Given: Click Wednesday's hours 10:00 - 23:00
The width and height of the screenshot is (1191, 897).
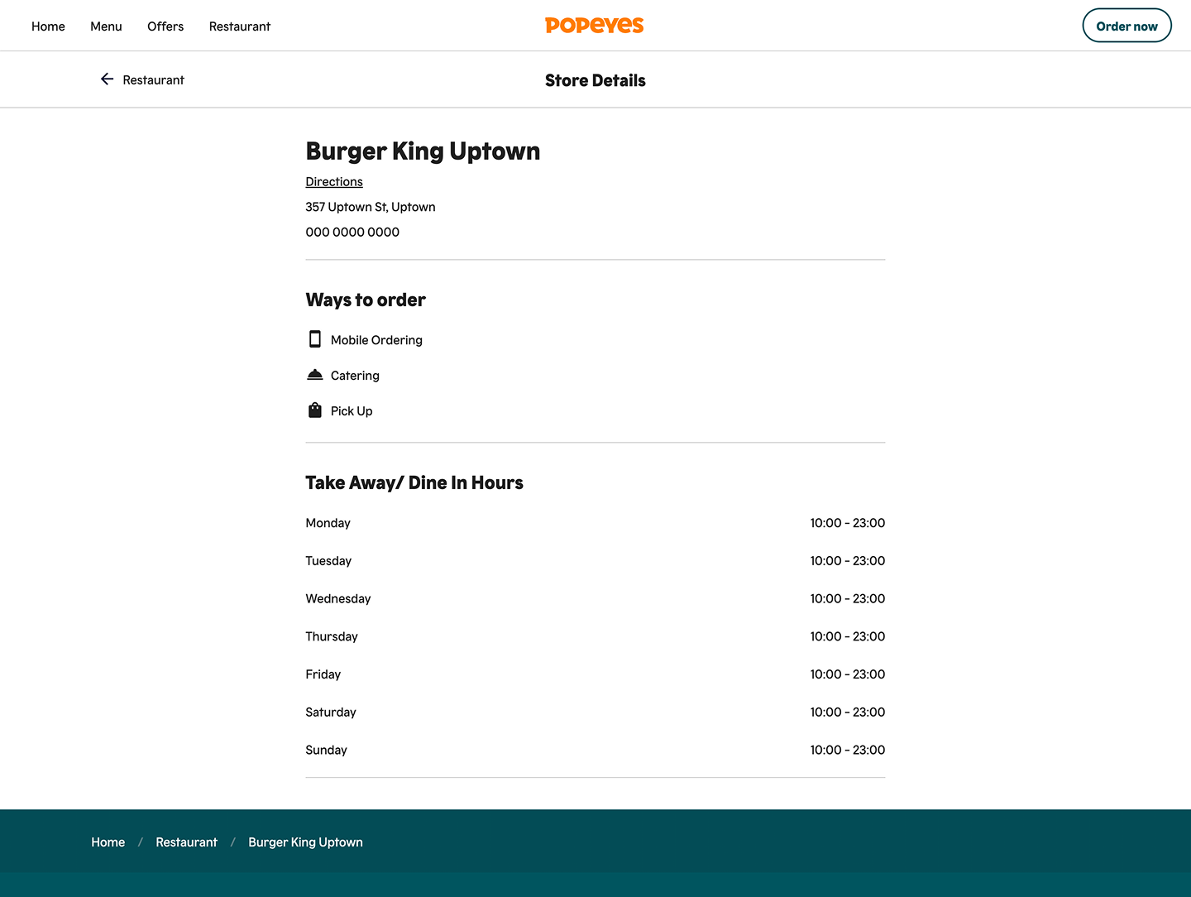Looking at the screenshot, I should click(x=848, y=599).
